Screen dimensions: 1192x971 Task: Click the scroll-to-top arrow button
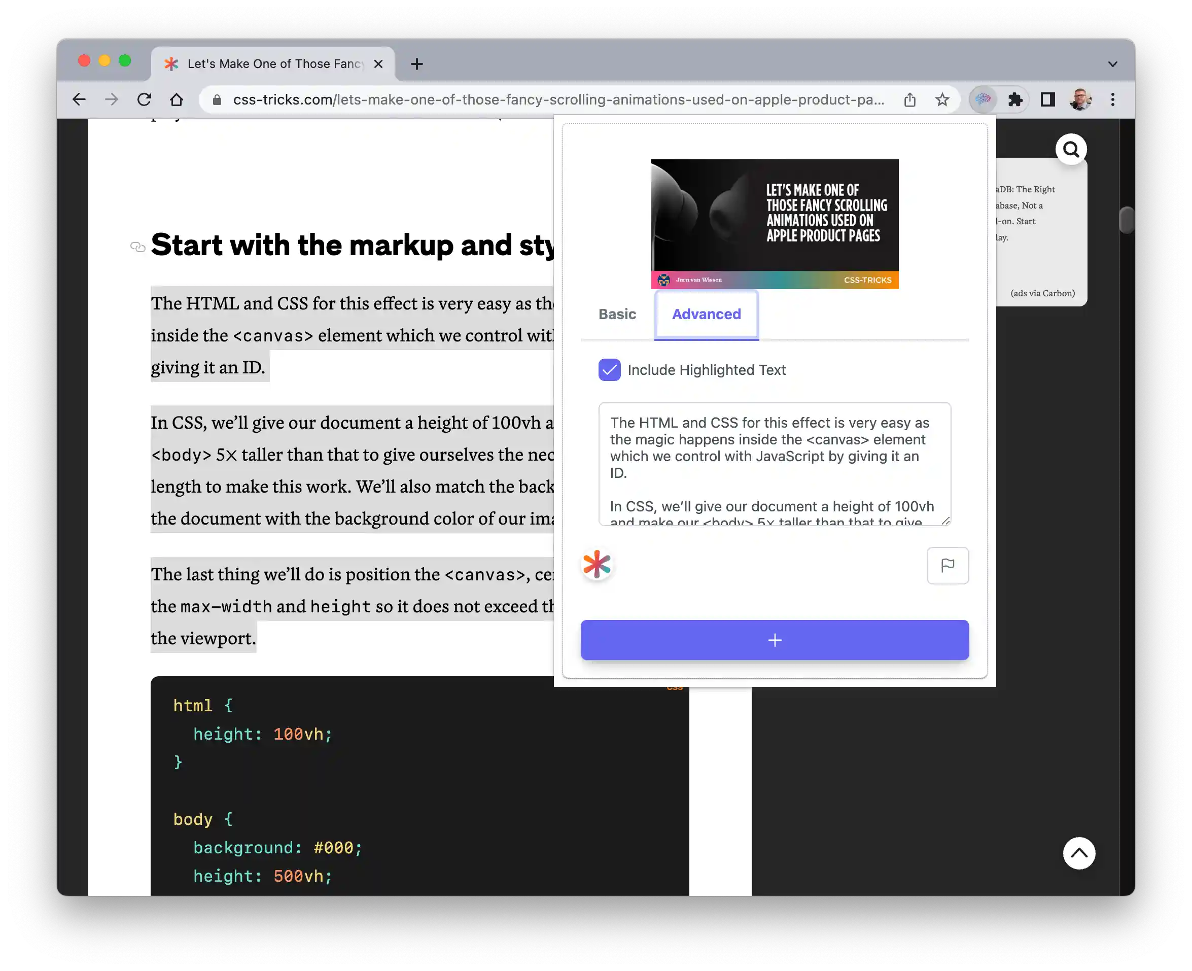point(1078,853)
